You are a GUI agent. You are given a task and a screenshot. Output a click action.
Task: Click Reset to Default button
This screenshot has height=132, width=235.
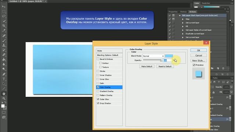(165, 66)
